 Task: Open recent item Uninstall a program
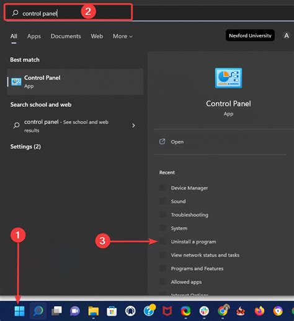pyautogui.click(x=194, y=242)
